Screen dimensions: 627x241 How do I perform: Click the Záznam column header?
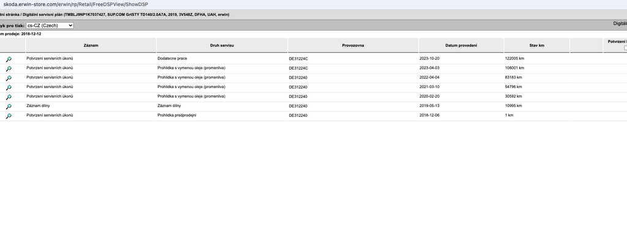point(91,45)
